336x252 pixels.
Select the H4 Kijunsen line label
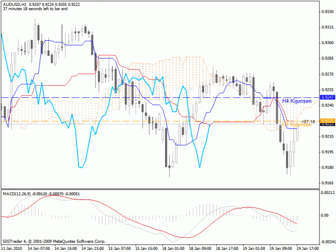297,101
